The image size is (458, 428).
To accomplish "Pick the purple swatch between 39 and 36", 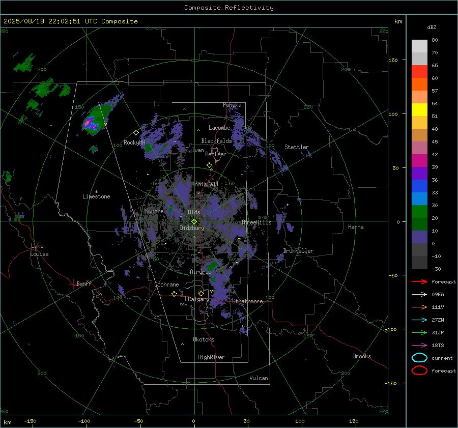I will tap(419, 174).
